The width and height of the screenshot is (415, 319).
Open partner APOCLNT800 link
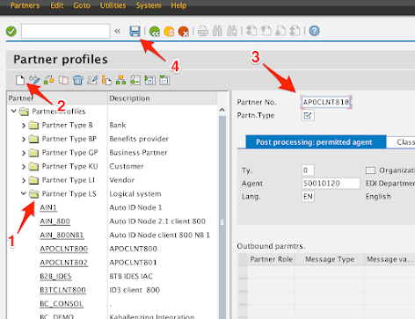coord(63,249)
